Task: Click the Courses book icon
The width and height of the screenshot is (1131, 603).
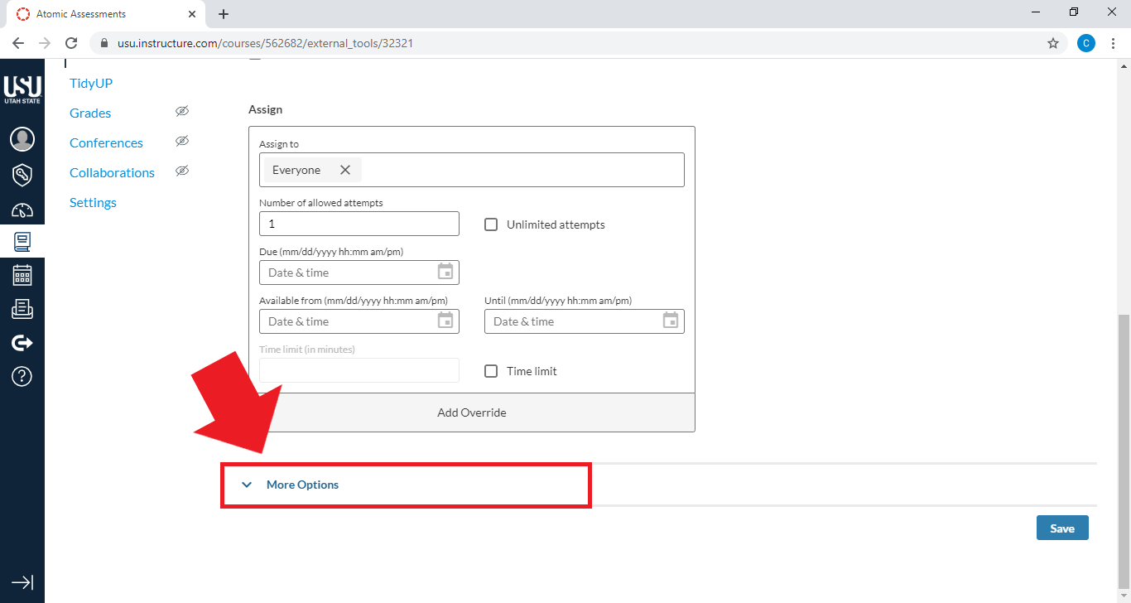Action: pyautogui.click(x=22, y=241)
